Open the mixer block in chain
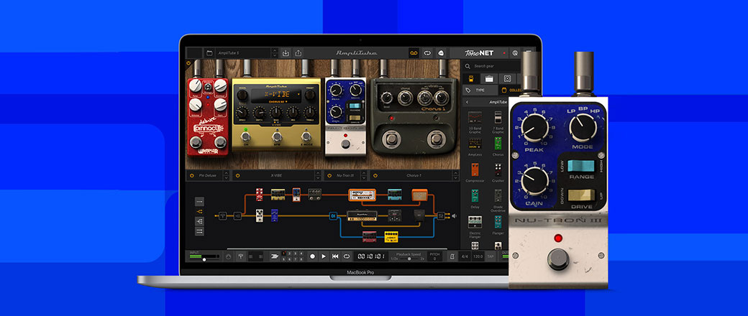This screenshot has height=316, width=748. click(x=440, y=216)
